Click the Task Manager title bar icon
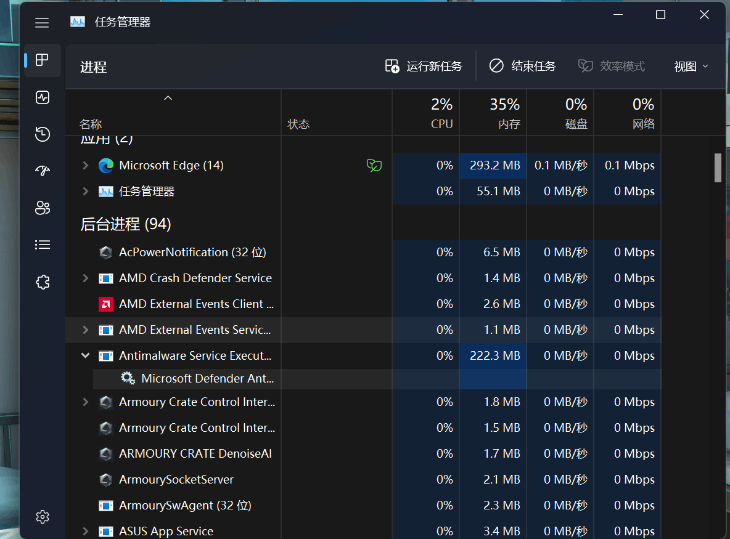 click(78, 22)
